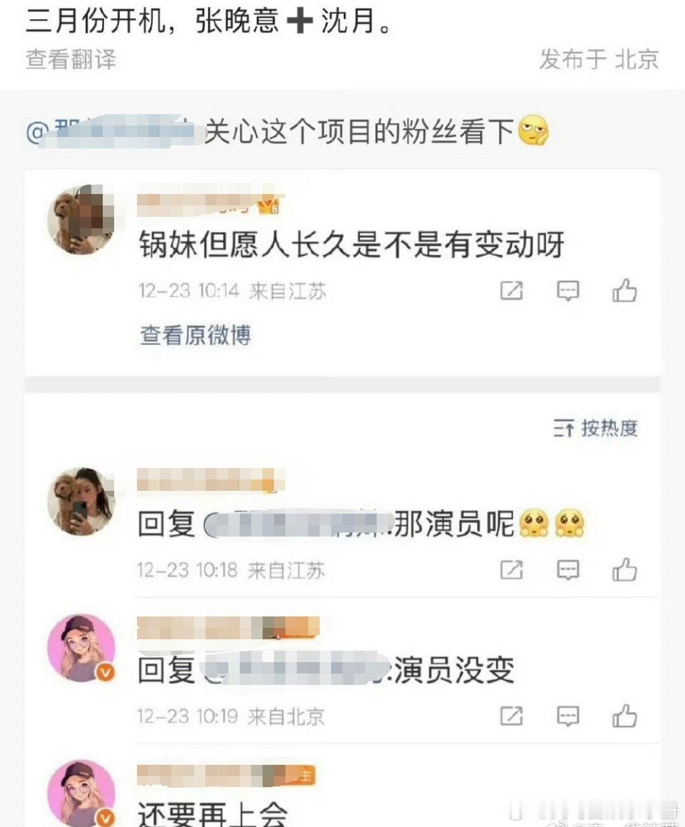Reply to the 那演员呢 comment
The height and width of the screenshot is (827, 685).
coord(568,570)
